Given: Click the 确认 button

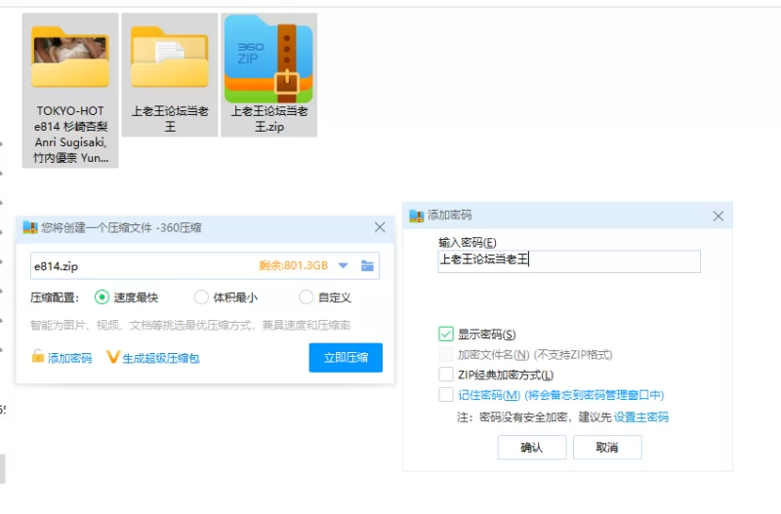Looking at the screenshot, I should 532,448.
